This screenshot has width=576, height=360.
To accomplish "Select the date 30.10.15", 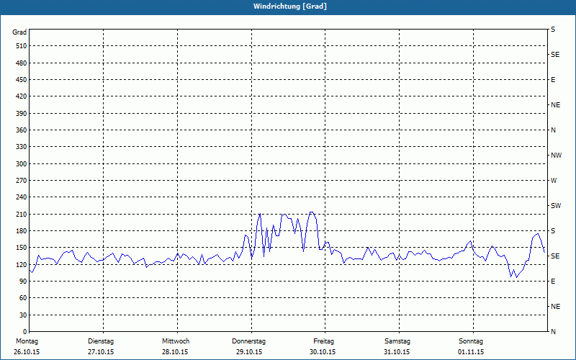I will click(x=323, y=352).
